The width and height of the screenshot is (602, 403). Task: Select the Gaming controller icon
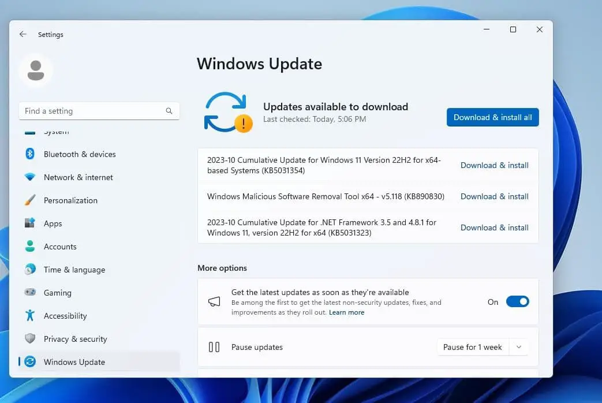pos(30,293)
